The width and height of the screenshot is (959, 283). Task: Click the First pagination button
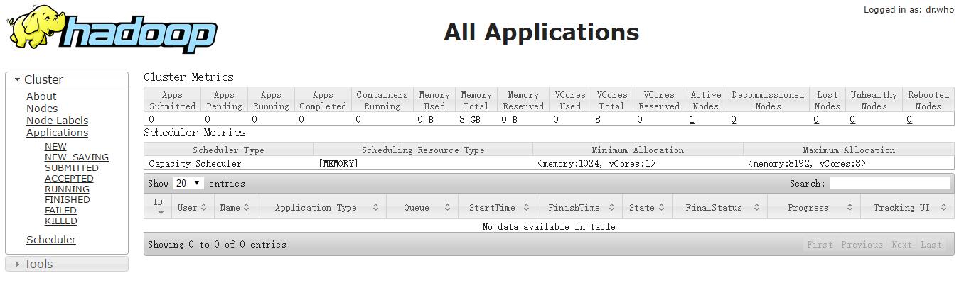pyautogui.click(x=820, y=244)
